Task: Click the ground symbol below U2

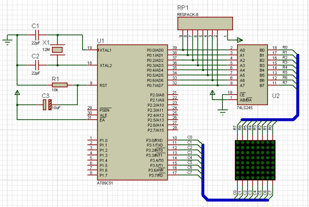Action: pyautogui.click(x=222, y=112)
